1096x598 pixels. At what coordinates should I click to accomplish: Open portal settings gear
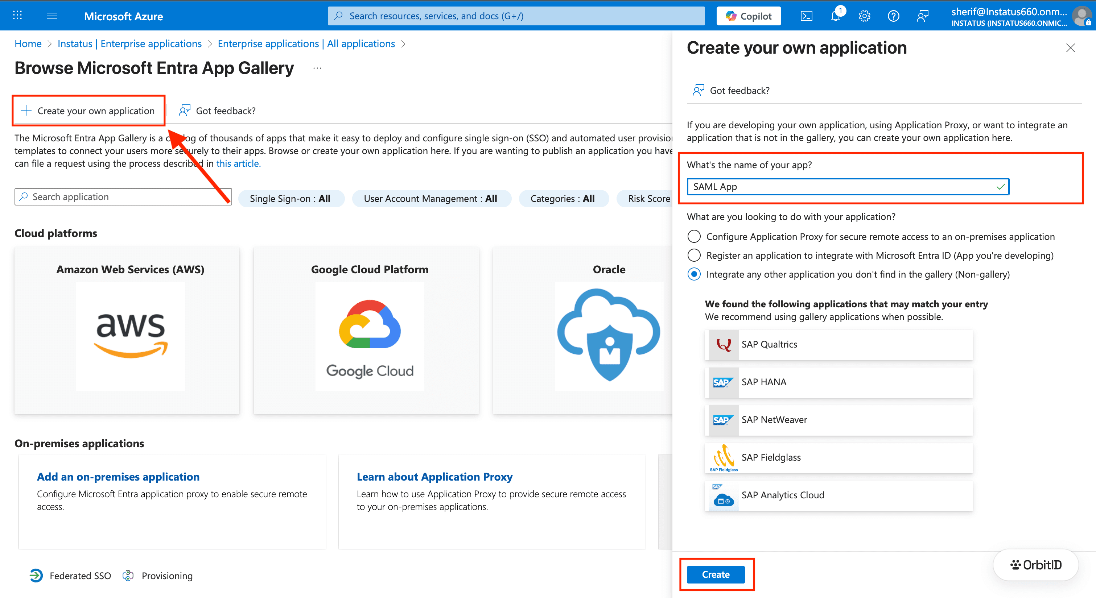tap(864, 16)
